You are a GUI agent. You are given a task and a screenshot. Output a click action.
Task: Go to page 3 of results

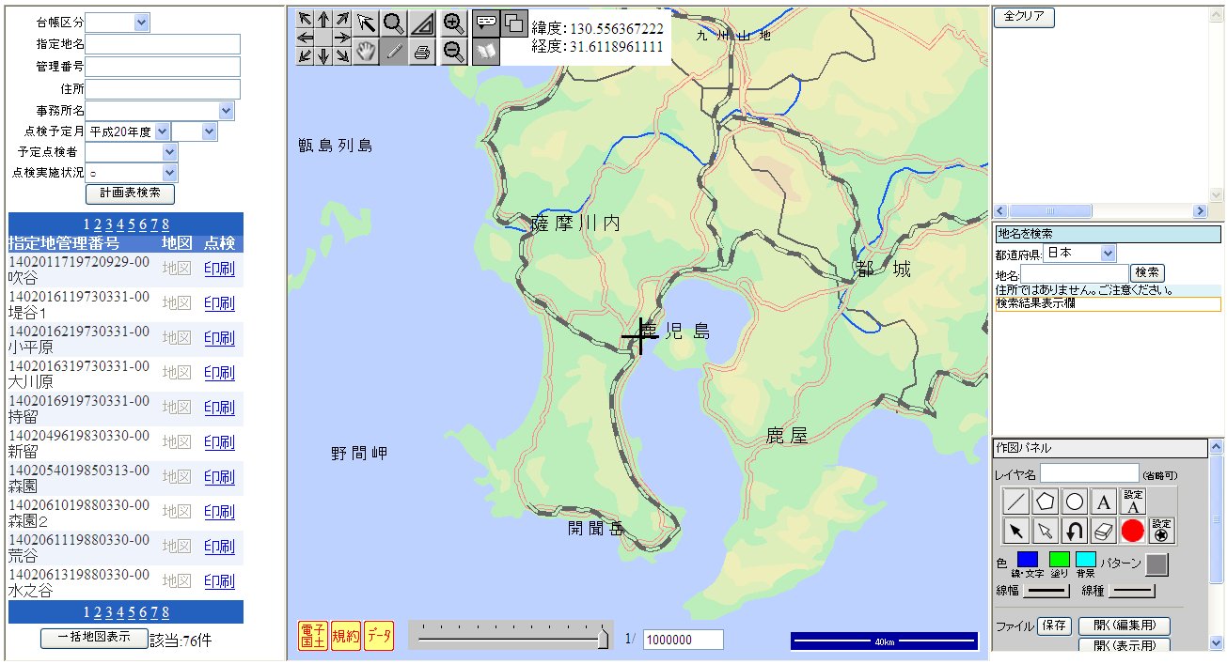(x=109, y=224)
